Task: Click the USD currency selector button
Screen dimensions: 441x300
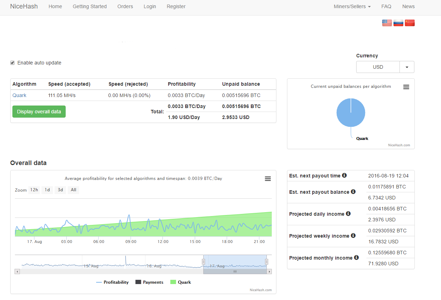Action: pyautogui.click(x=378, y=67)
